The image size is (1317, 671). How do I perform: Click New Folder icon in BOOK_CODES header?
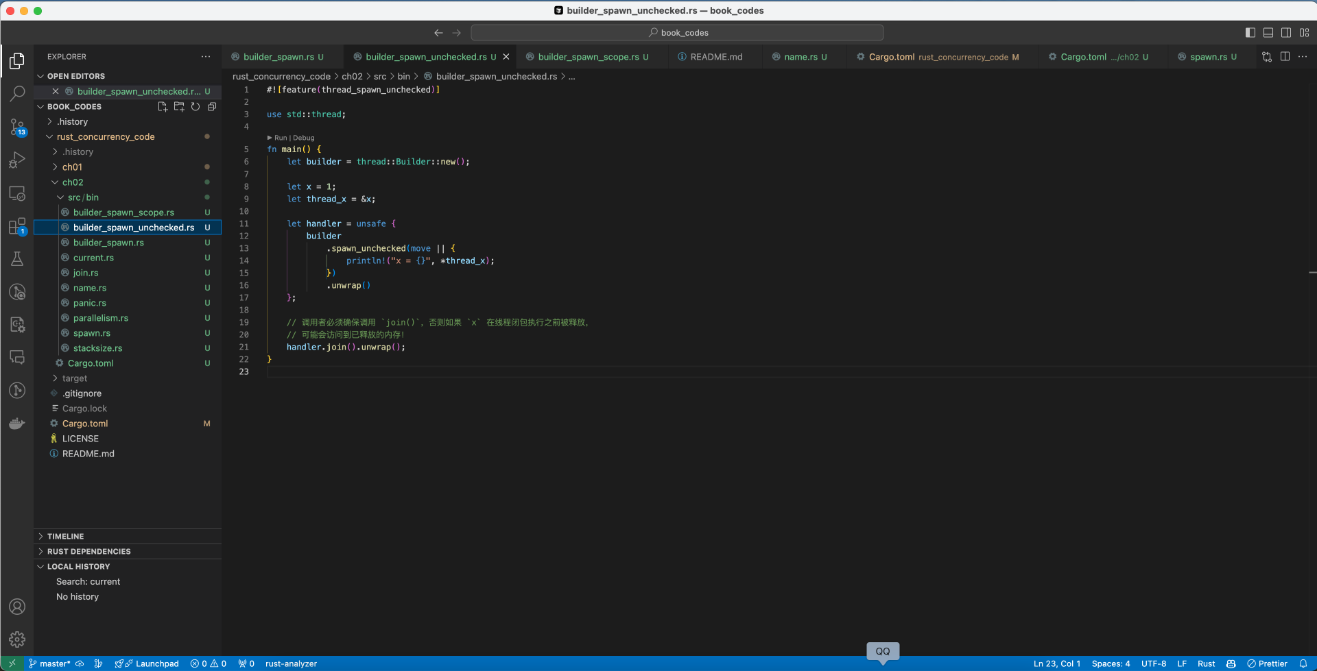pos(179,106)
